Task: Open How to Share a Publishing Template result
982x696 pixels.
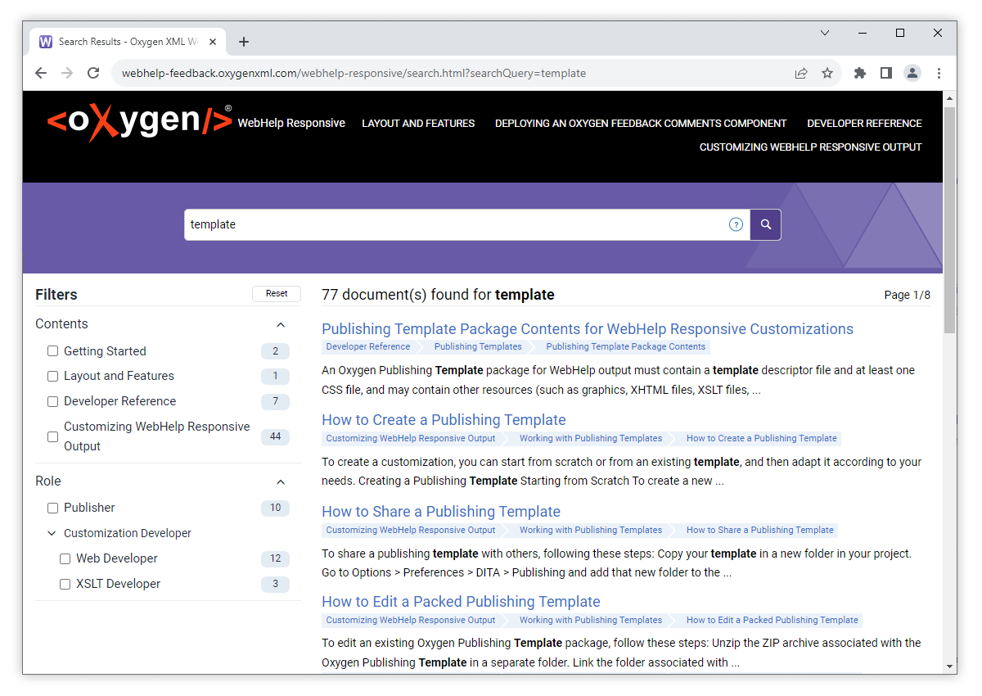Action: (441, 512)
